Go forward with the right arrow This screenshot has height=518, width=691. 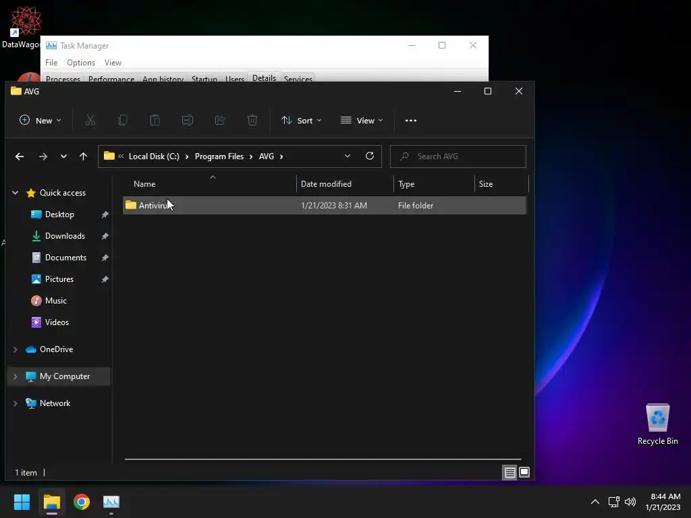coord(43,156)
